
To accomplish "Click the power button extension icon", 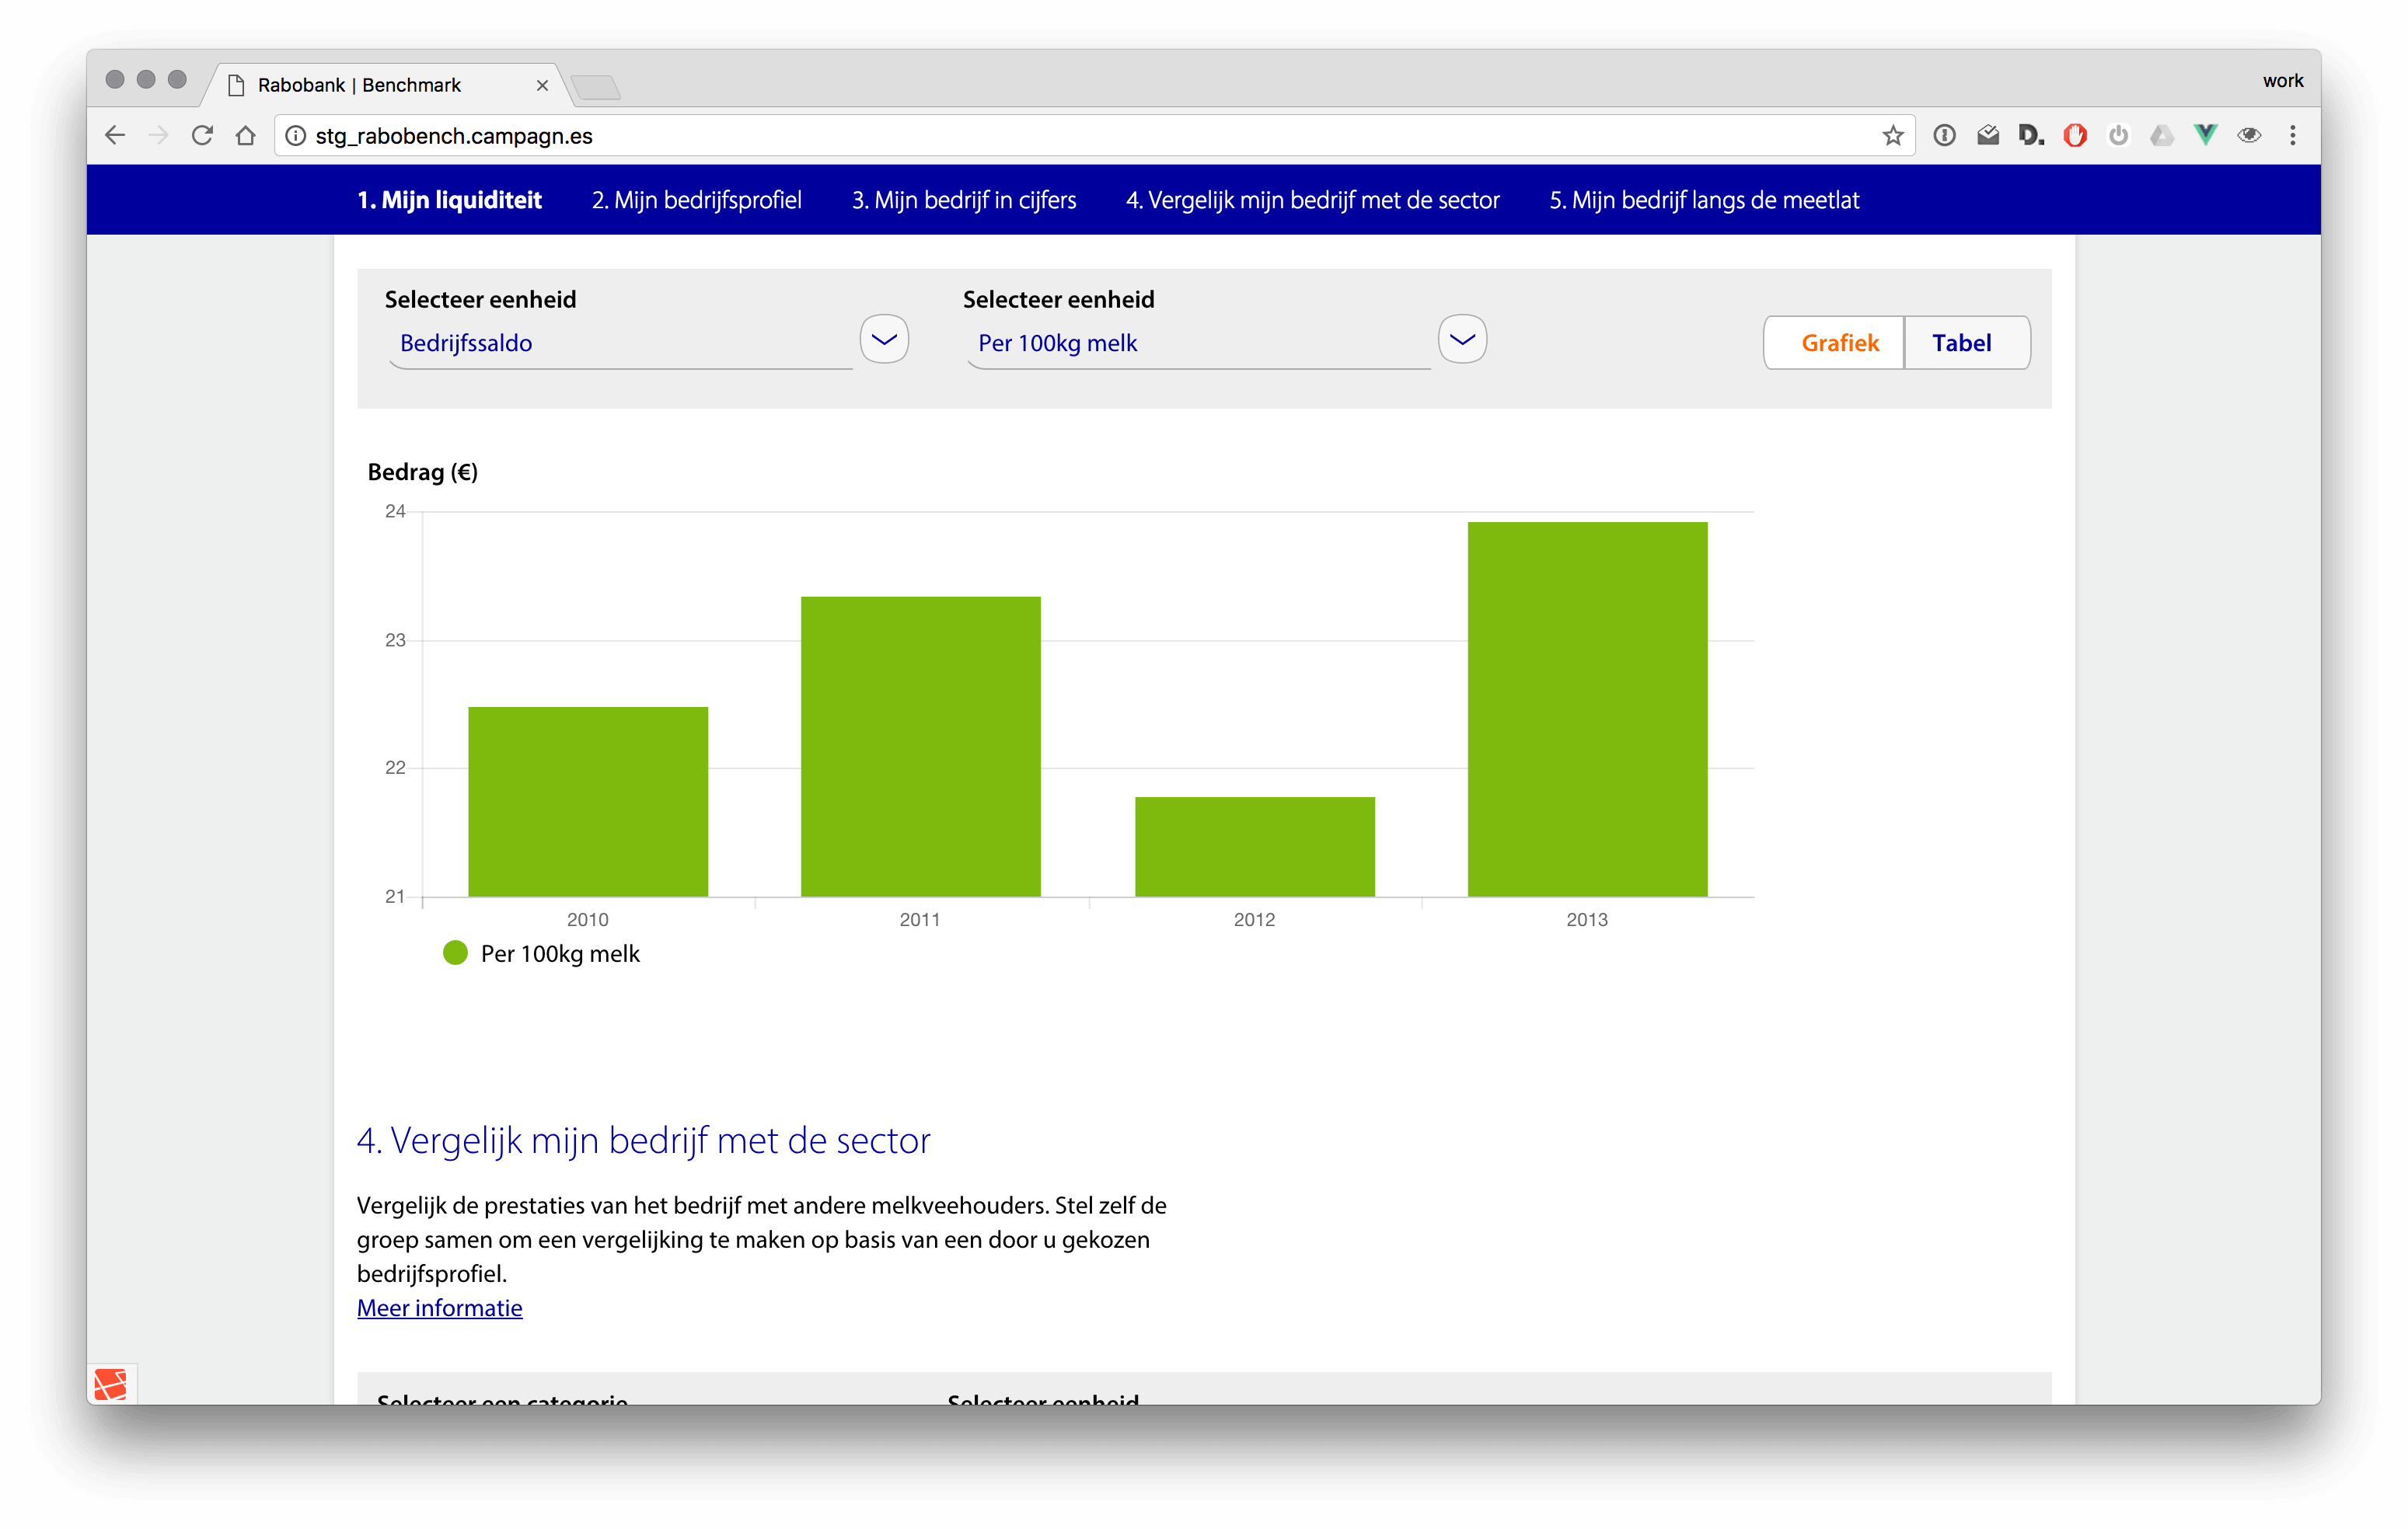I will (2118, 135).
